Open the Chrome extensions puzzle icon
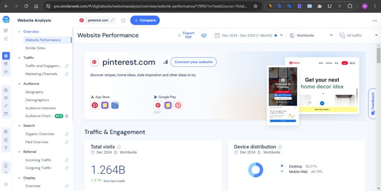The image size is (381, 191). click(350, 6)
